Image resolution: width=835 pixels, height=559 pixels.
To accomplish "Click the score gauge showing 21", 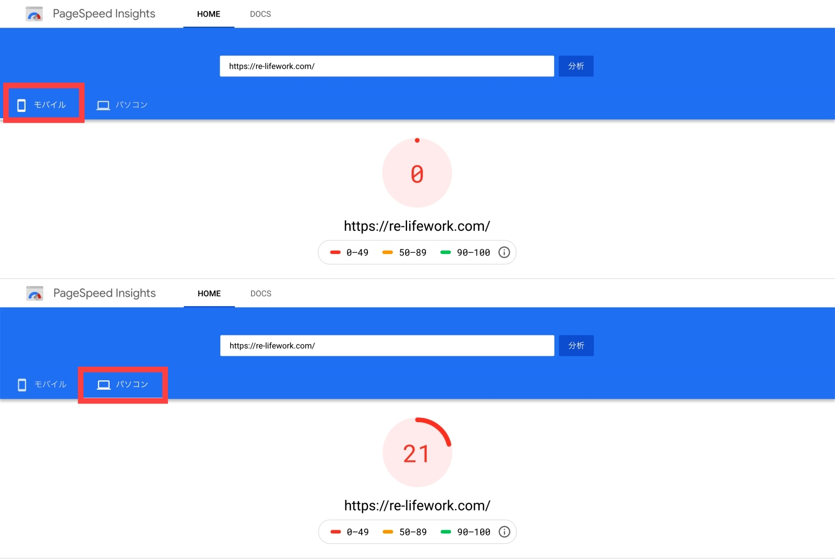I will [x=417, y=452].
